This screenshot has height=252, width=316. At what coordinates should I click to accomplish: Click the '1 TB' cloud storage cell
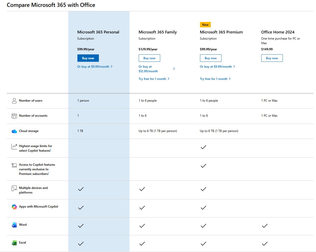pos(80,131)
